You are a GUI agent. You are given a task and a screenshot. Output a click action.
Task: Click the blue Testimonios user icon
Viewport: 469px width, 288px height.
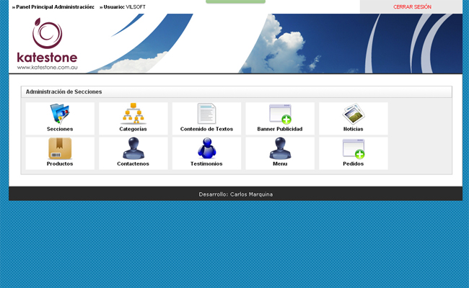206,148
